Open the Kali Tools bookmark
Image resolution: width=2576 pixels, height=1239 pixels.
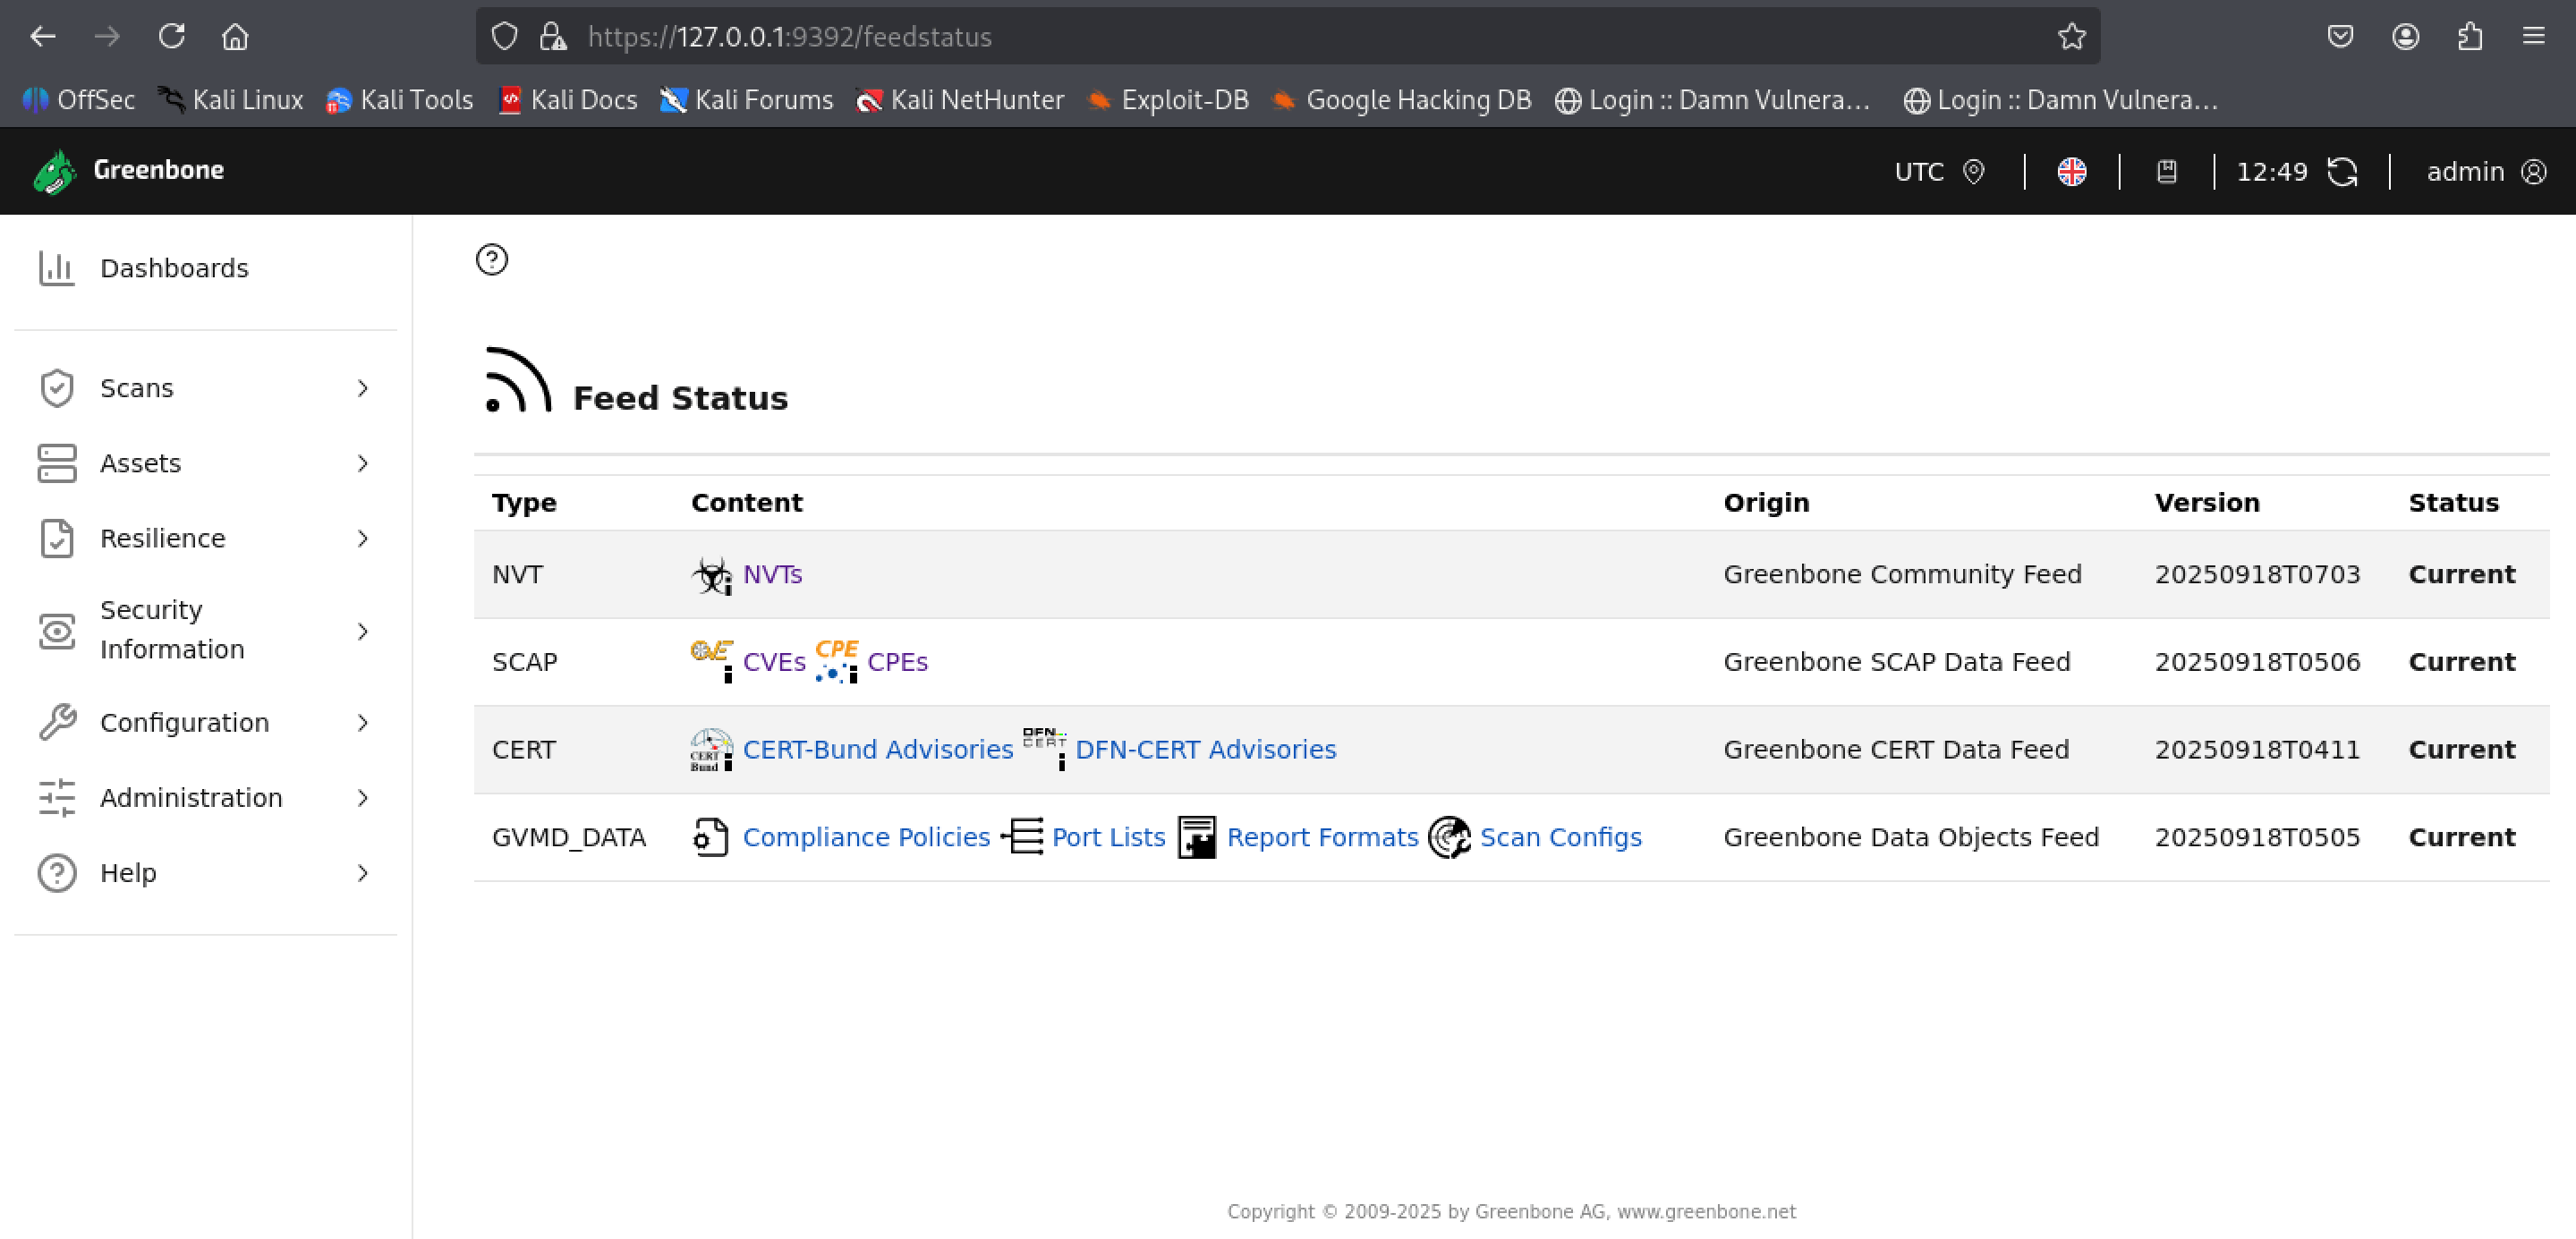[x=400, y=100]
